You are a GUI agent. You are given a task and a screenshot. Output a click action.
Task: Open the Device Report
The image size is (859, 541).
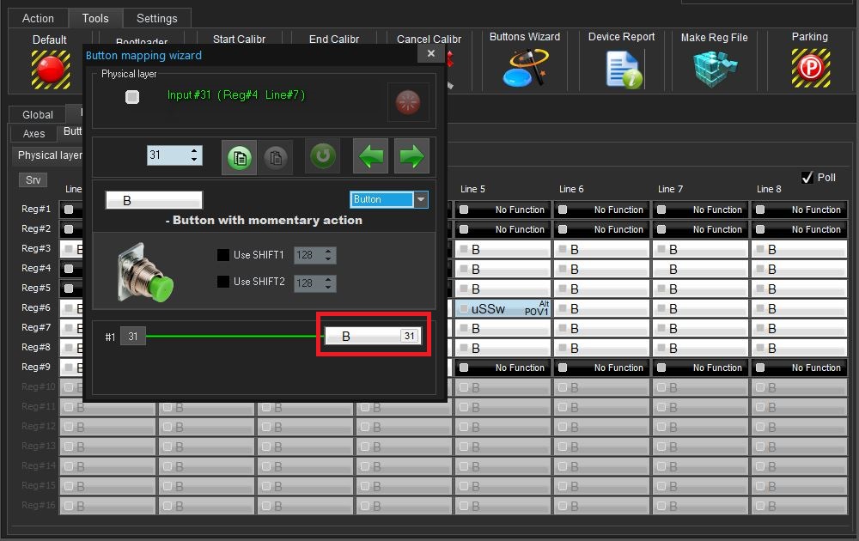pos(622,68)
